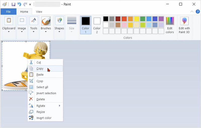Expand the Image group dropdown
Viewport: 201px width, 128px height.
point(22,31)
